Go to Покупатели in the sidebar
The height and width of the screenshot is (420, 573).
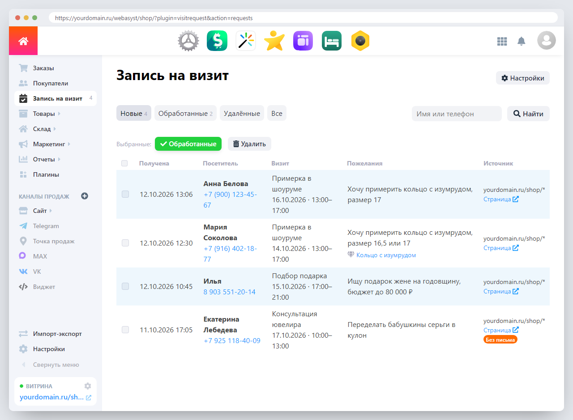56,83
